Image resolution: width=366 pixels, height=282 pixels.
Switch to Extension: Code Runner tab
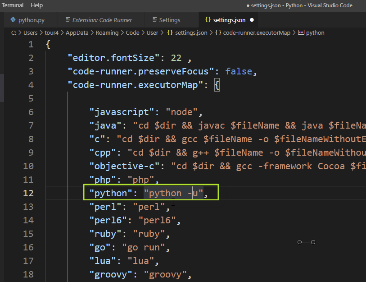(101, 20)
